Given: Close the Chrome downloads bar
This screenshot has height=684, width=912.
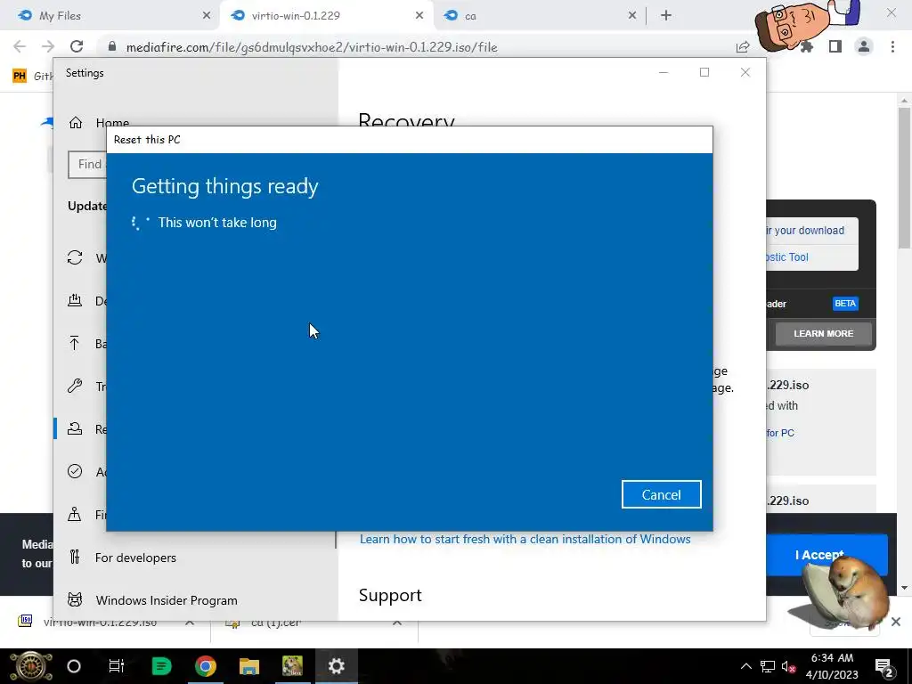Looking at the screenshot, I should (896, 622).
